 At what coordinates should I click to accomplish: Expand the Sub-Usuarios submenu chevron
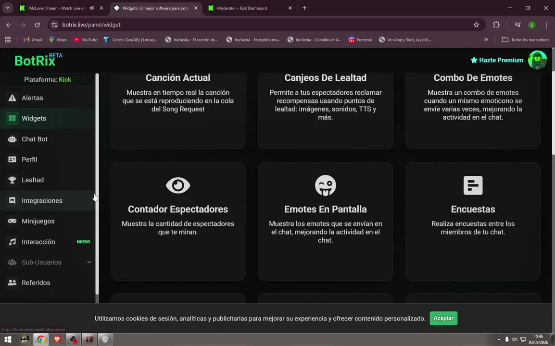coord(89,262)
